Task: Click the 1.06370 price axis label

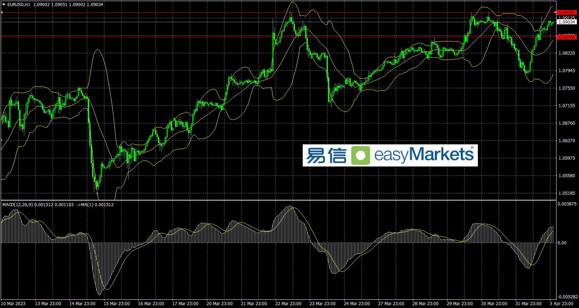Action: pyautogui.click(x=567, y=141)
